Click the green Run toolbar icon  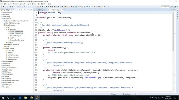tap(45, 7)
